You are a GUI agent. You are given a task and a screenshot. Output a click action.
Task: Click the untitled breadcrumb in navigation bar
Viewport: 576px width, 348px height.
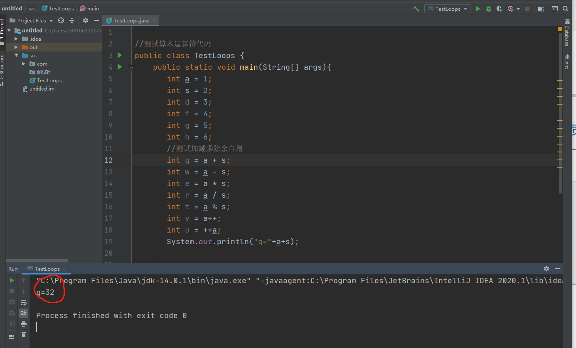pyautogui.click(x=12, y=8)
